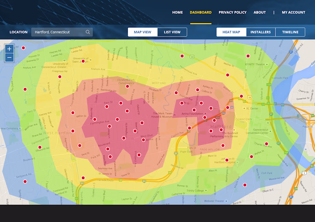Click the marker near University of Saint Joseph
This screenshot has width=315, height=222.
pos(83,61)
